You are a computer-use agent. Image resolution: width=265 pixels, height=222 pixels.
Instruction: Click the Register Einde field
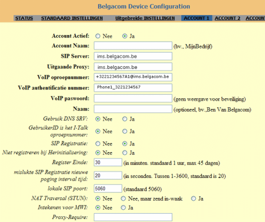click(108, 162)
